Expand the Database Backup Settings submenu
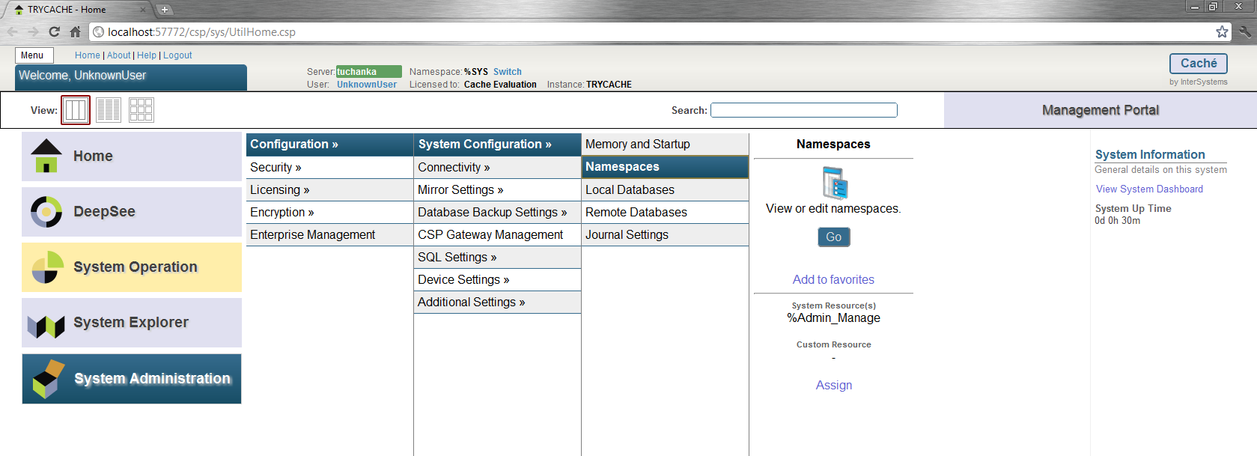 (x=492, y=213)
